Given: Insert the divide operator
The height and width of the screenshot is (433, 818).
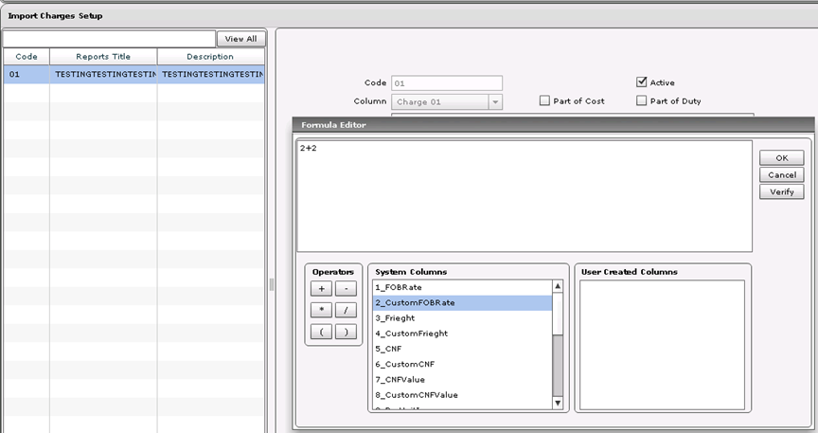Looking at the screenshot, I should point(346,310).
